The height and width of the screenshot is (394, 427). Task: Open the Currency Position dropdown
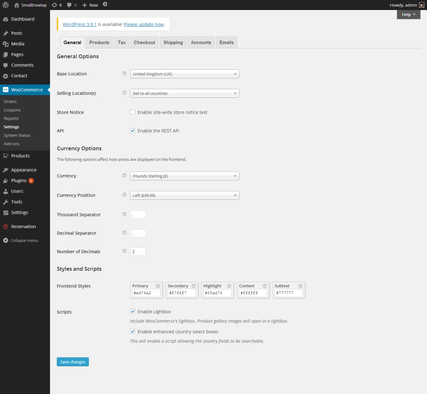tap(185, 196)
